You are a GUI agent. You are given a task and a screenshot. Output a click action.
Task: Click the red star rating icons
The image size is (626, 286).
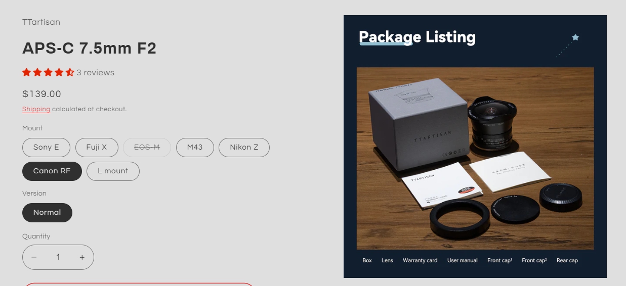[48, 72]
